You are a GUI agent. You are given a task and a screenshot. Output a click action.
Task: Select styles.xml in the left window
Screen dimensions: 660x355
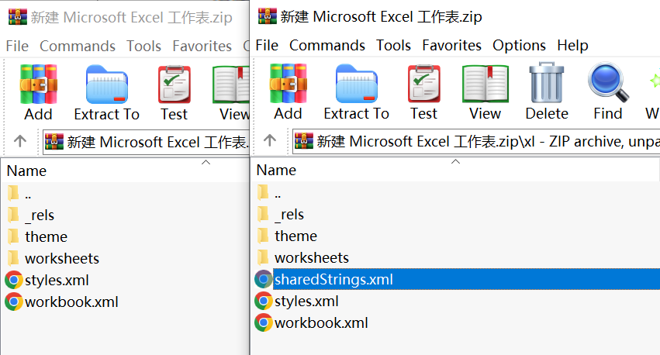tap(47, 280)
